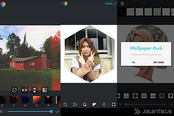Tap the refresh icon in the middle toolbar
Viewport: 174px width, 116px height.
point(65,104)
